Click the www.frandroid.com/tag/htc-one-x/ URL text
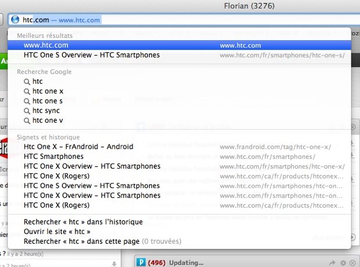This screenshot has height=267, width=360. pos(275,147)
